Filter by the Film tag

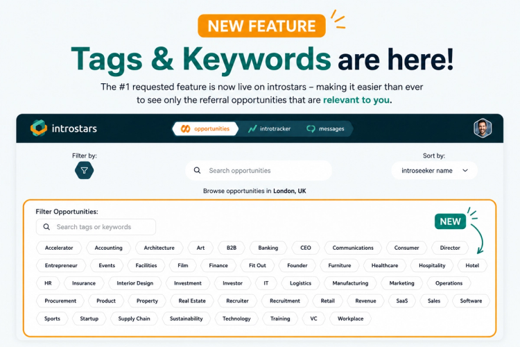[x=183, y=265]
